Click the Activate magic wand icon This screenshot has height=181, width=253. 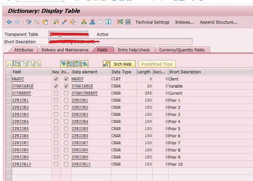pos(64,22)
